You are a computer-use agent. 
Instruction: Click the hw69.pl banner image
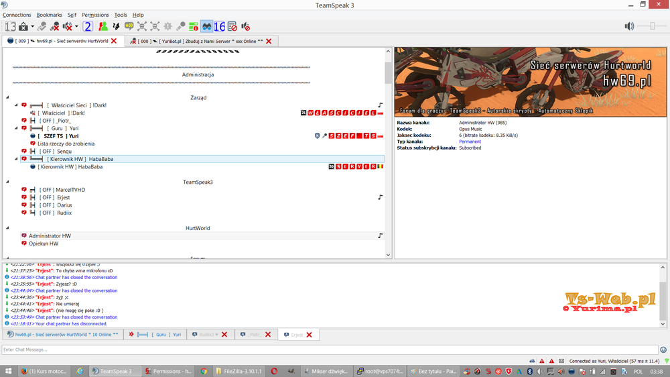pos(530,82)
